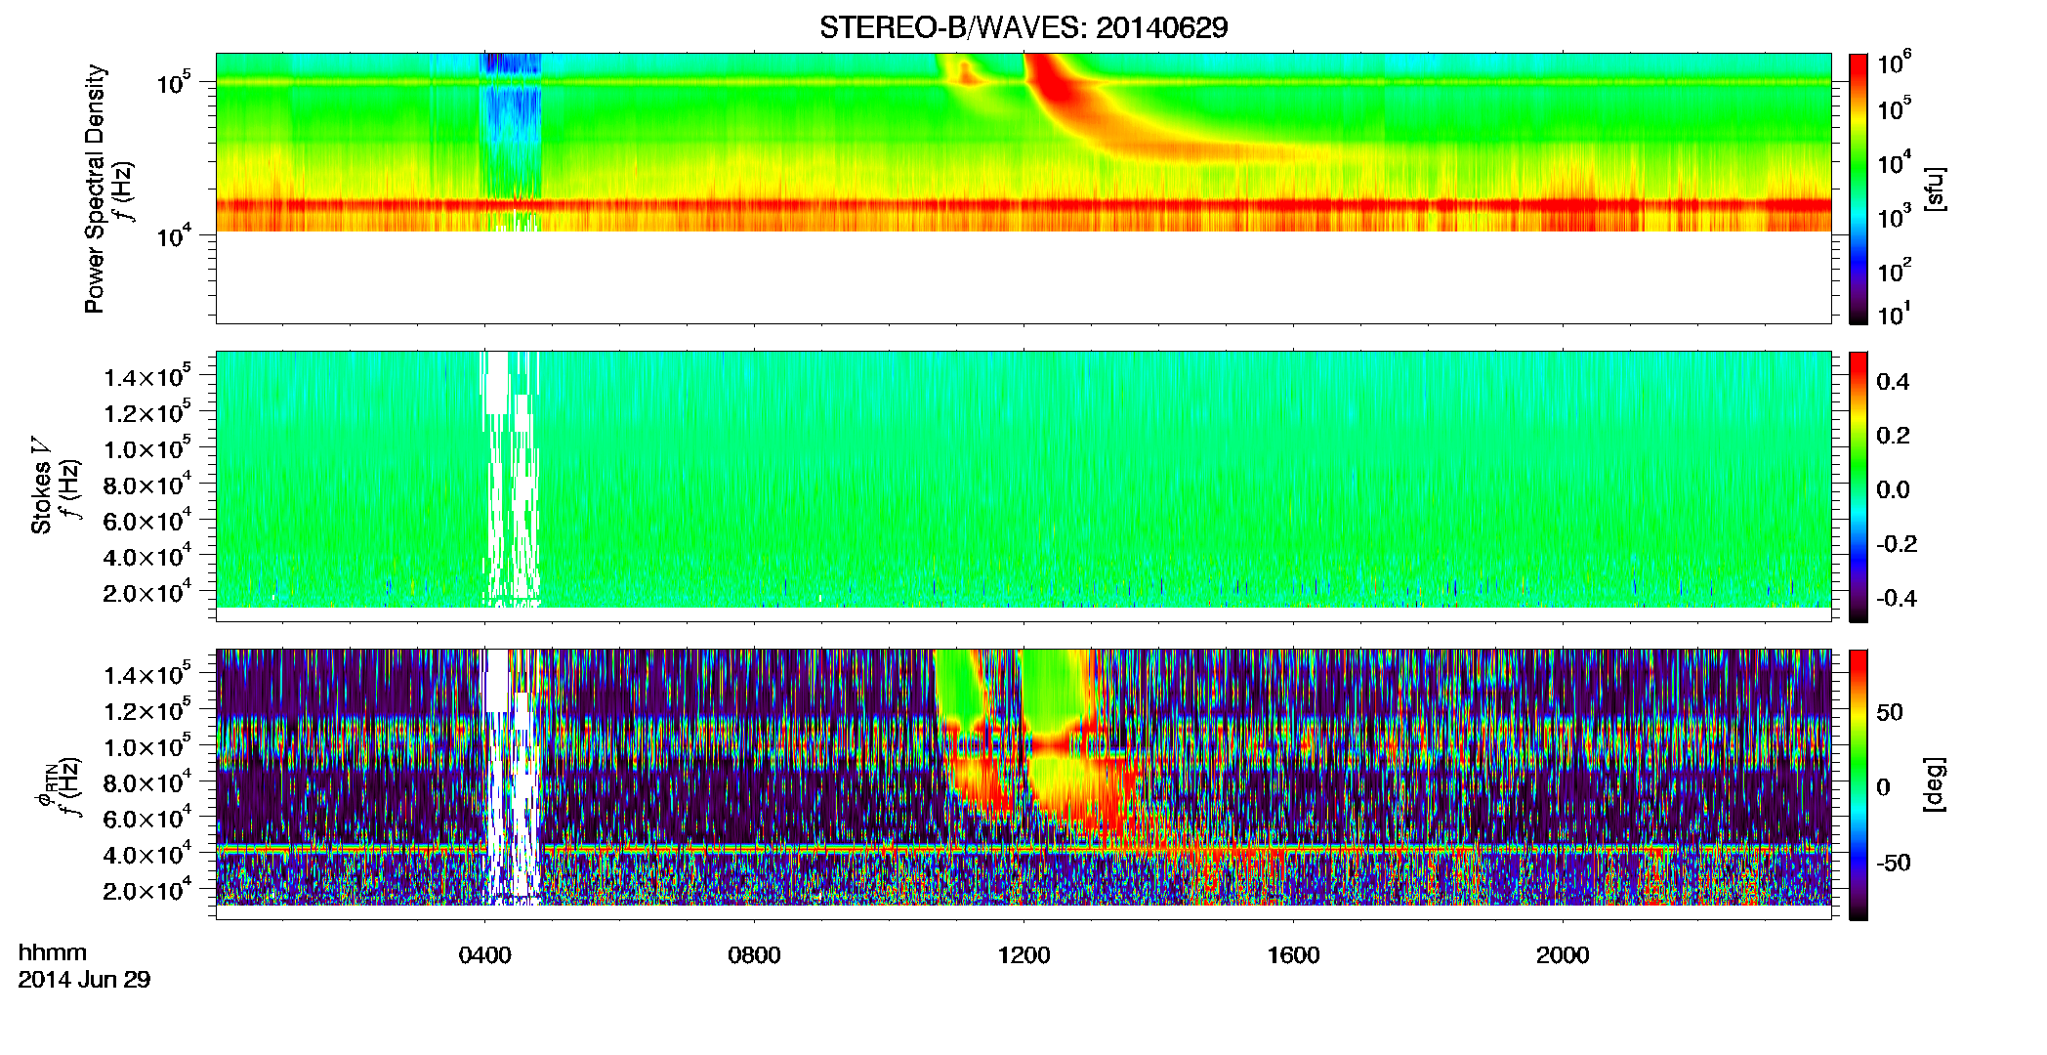Image resolution: width=2047 pixels, height=1055 pixels.
Task: Click the [sfu] unit label
Action: pos(1935,189)
